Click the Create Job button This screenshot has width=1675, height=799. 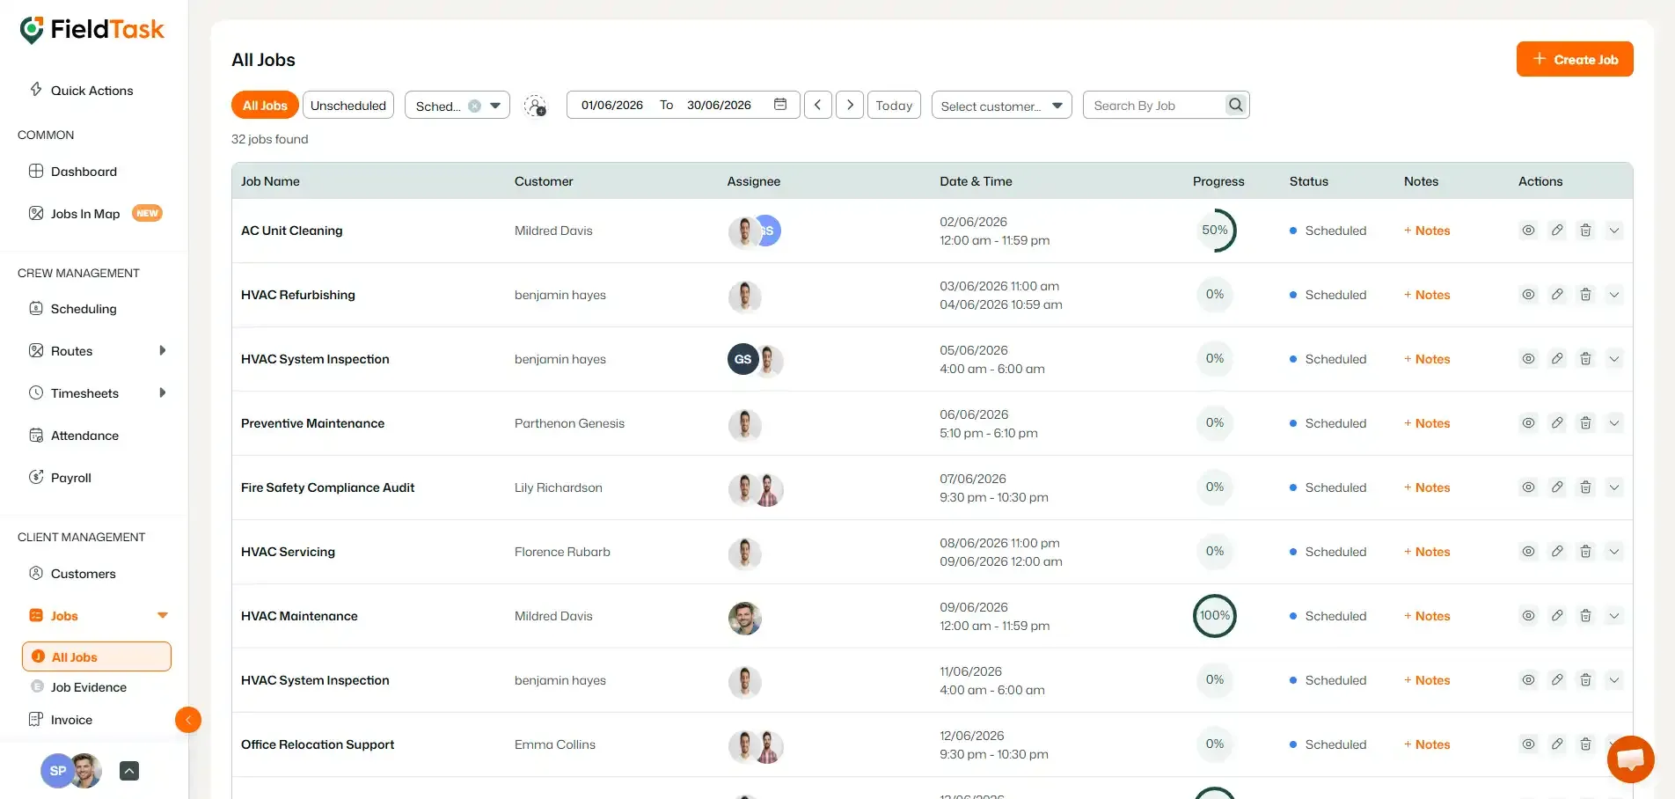pyautogui.click(x=1575, y=59)
